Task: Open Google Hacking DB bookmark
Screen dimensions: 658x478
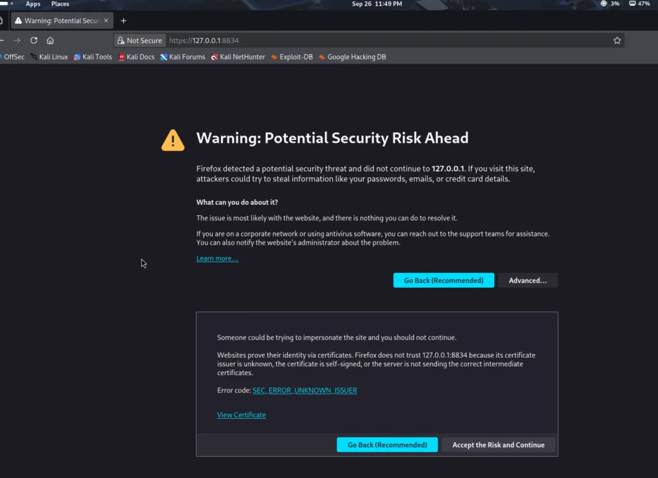Action: click(x=352, y=57)
